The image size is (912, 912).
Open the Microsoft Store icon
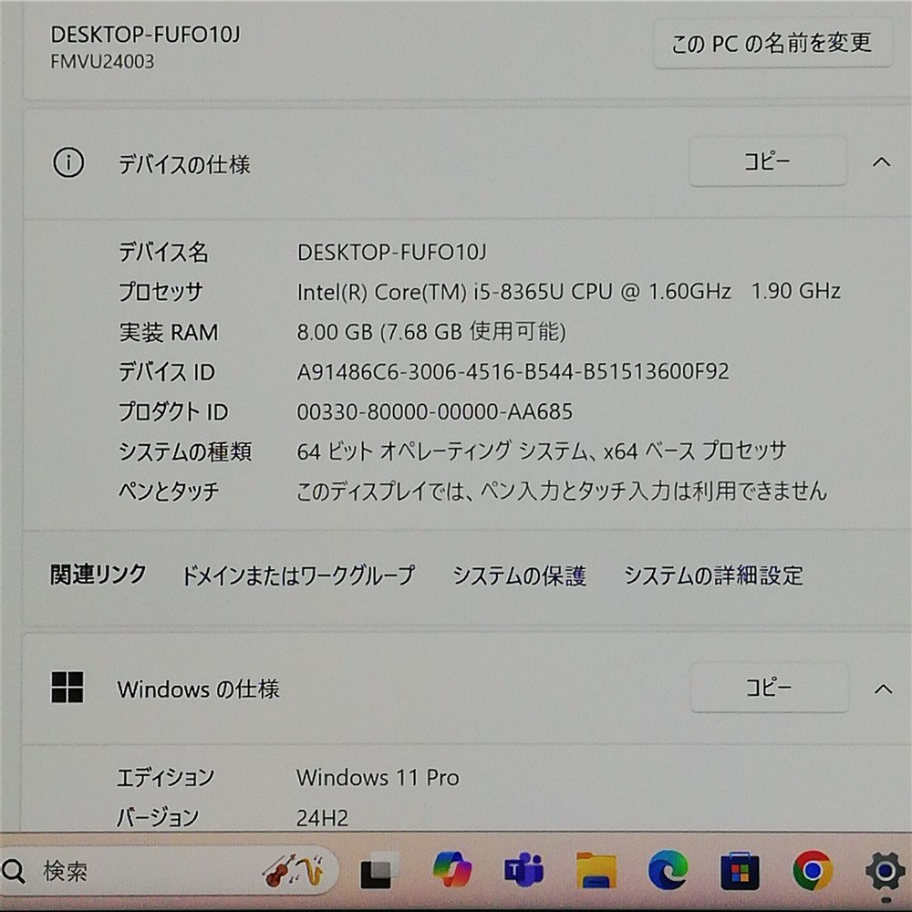click(740, 871)
